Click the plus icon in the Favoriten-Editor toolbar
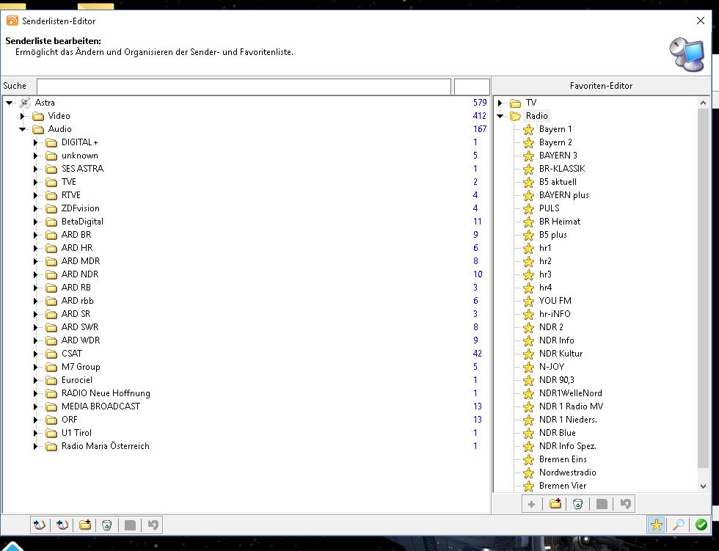Viewport: 719px width, 551px height. point(531,504)
